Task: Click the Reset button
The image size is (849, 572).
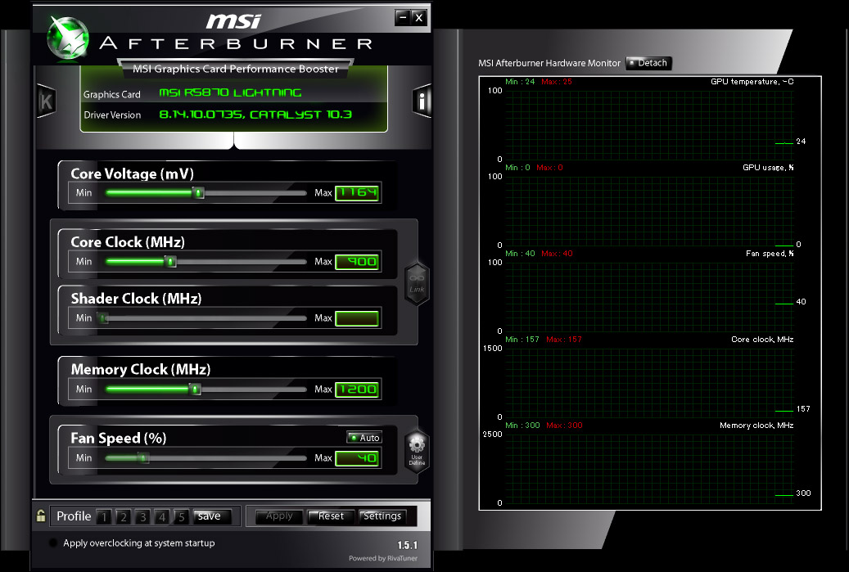Action: pyautogui.click(x=331, y=516)
